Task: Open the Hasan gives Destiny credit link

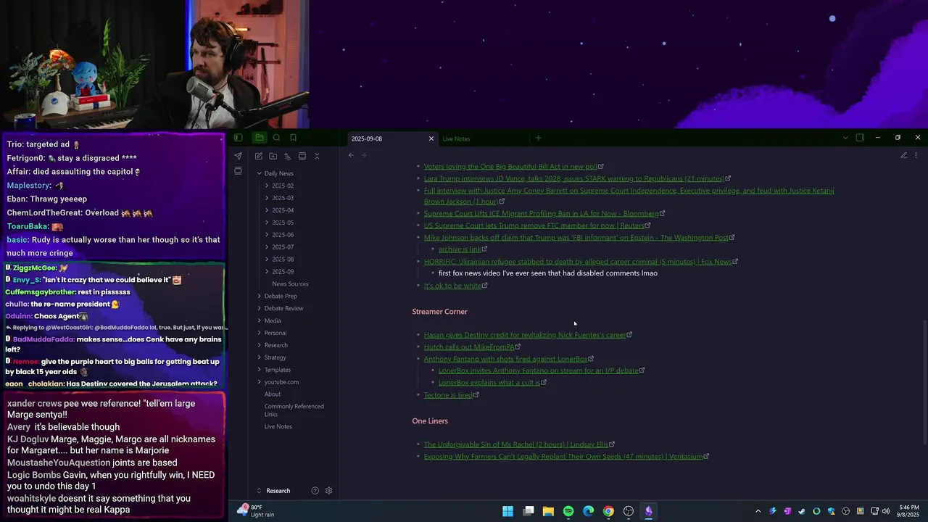Action: click(525, 335)
